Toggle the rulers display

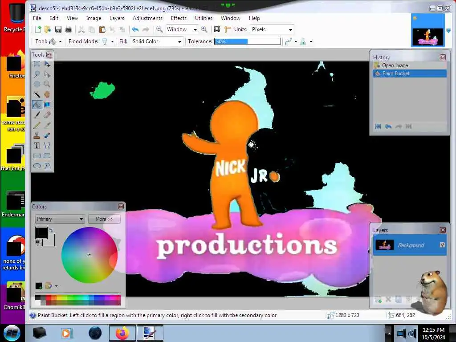pos(228,29)
